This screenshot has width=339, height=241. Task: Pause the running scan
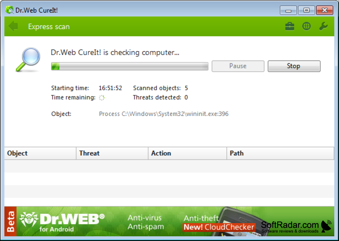[238, 66]
